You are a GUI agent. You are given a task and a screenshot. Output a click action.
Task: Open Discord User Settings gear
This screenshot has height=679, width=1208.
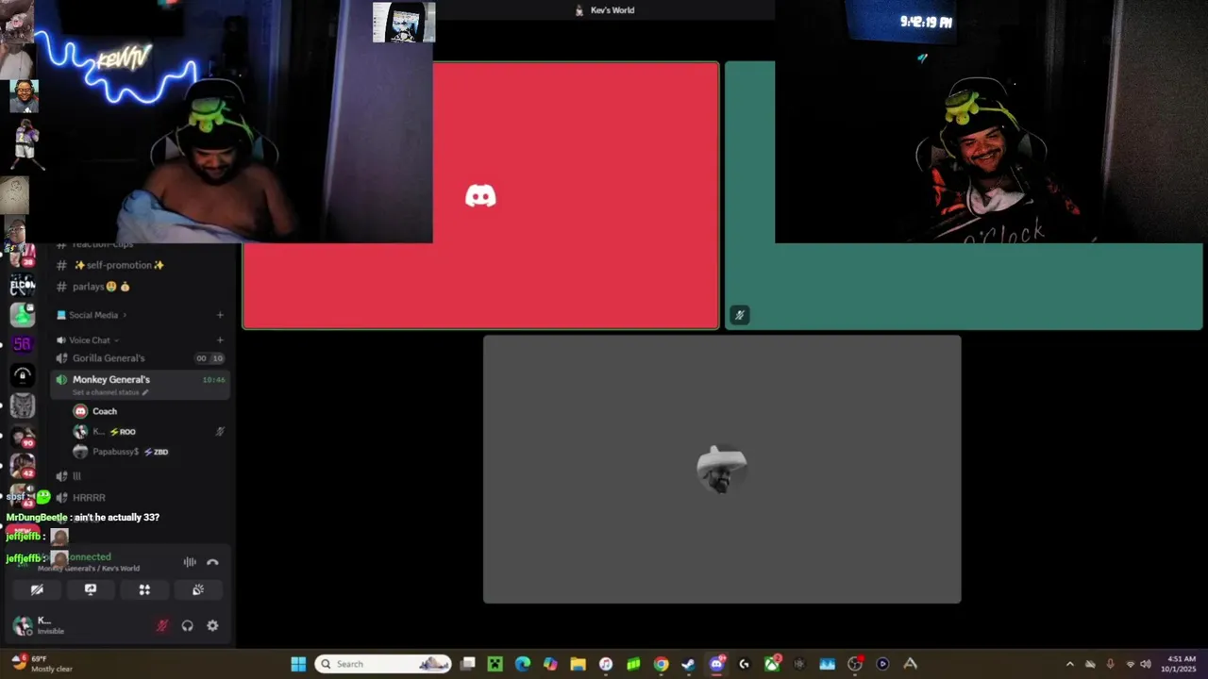click(x=212, y=625)
